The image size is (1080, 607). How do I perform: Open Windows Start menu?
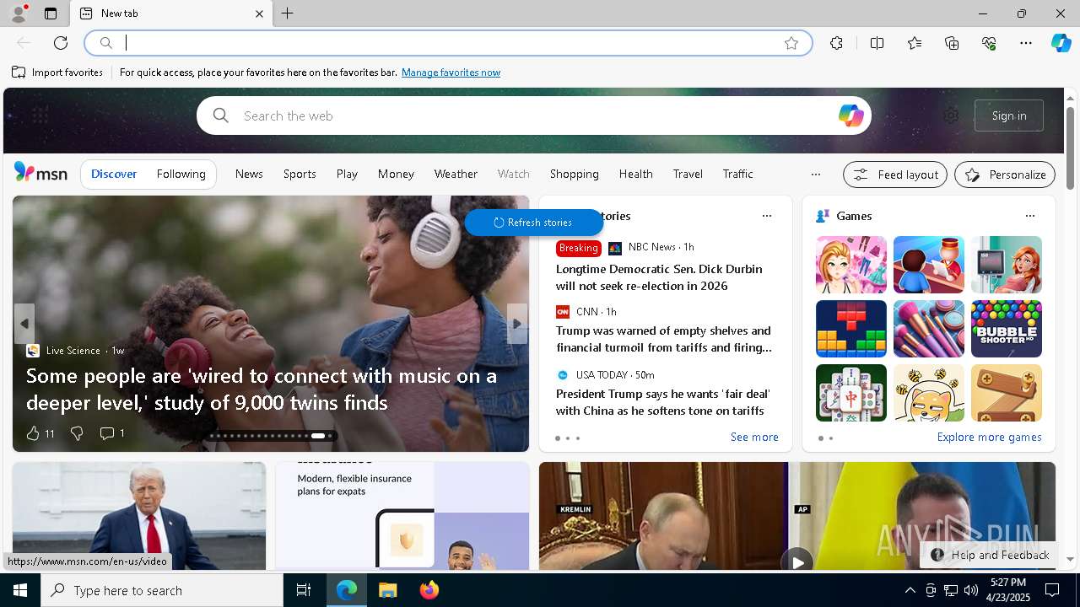pyautogui.click(x=20, y=590)
